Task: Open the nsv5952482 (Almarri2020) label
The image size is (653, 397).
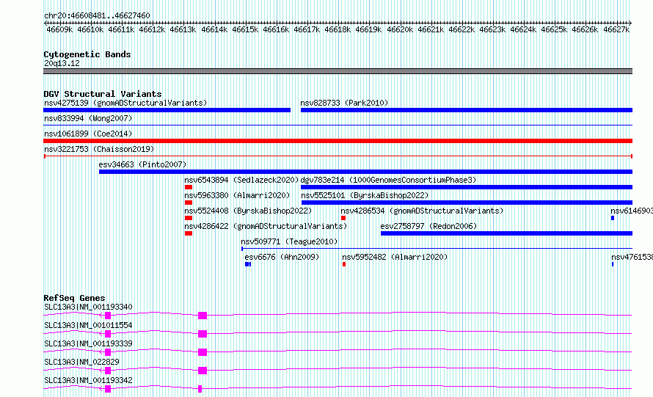Action: coord(395,257)
